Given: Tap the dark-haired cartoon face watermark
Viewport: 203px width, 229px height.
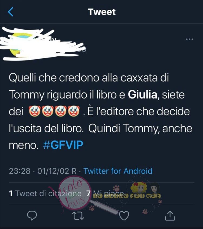Looking at the screenshot, I should pos(155,188).
